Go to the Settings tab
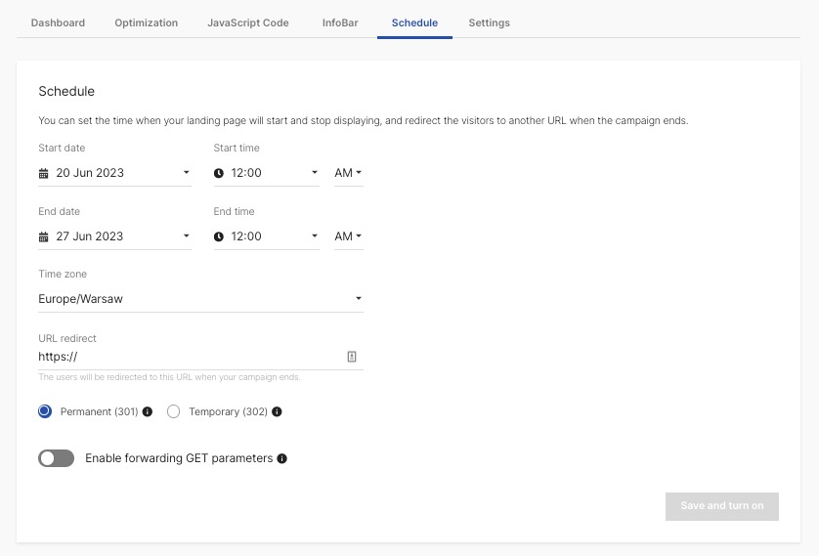Screen dimensions: 819x556 pos(489,22)
